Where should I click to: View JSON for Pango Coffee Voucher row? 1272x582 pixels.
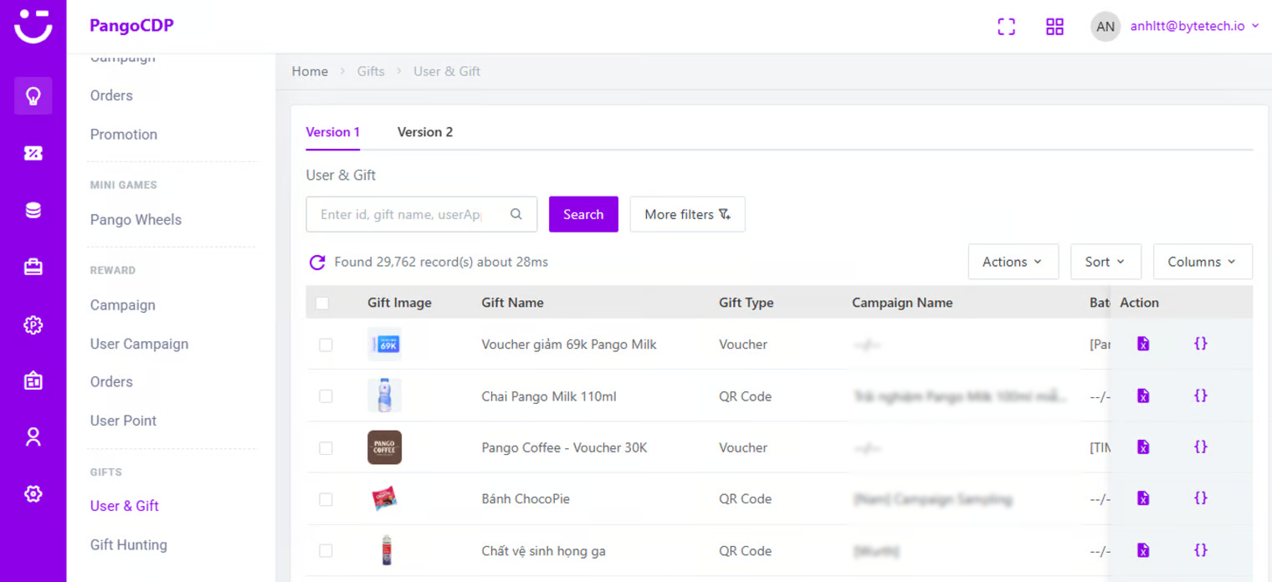pos(1200,447)
